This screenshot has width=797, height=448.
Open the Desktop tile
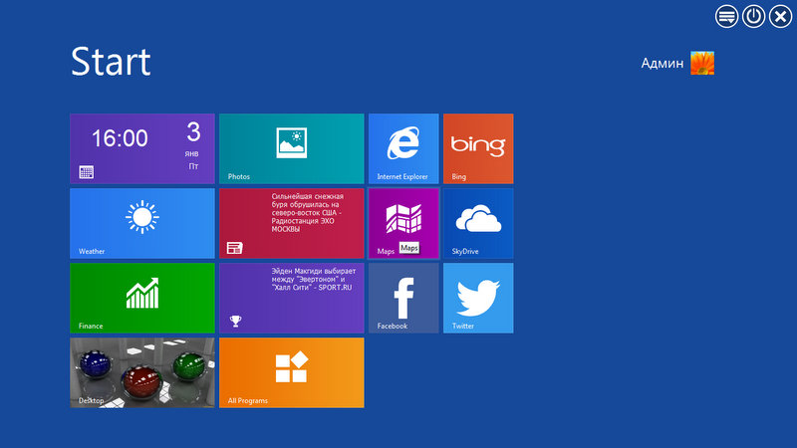pyautogui.click(x=142, y=372)
